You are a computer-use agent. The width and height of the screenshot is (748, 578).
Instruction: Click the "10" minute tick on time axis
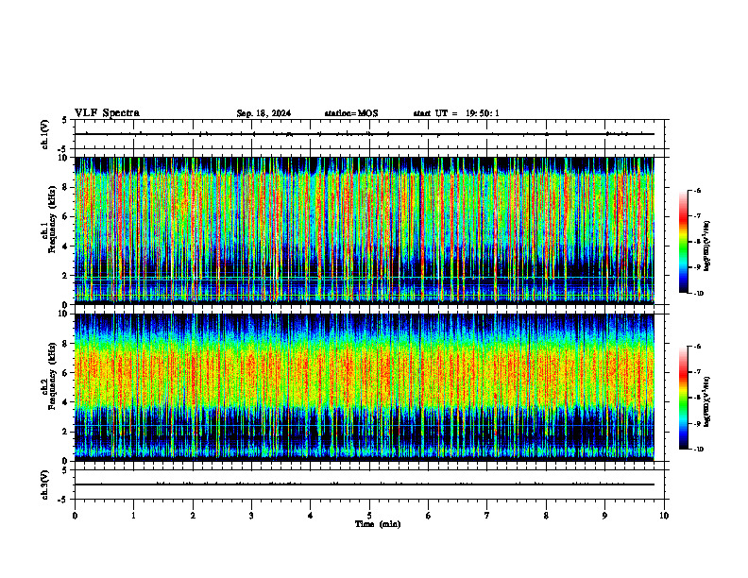pyautogui.click(x=664, y=516)
